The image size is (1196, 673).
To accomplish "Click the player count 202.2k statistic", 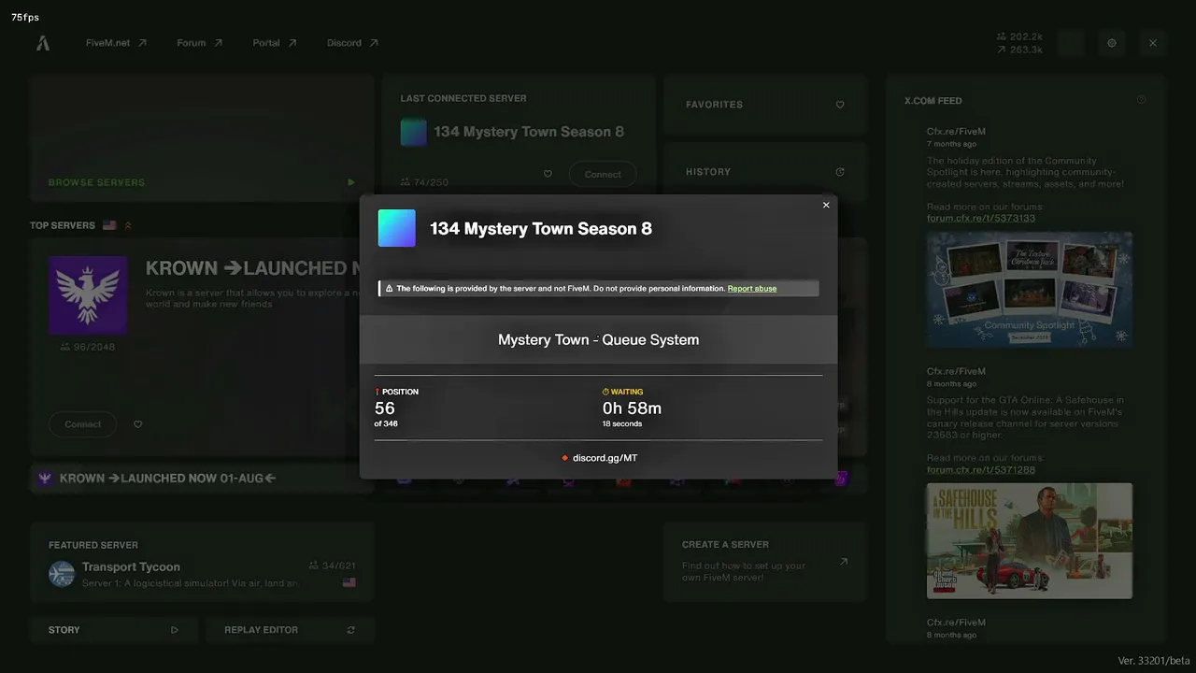I will click(x=1020, y=37).
